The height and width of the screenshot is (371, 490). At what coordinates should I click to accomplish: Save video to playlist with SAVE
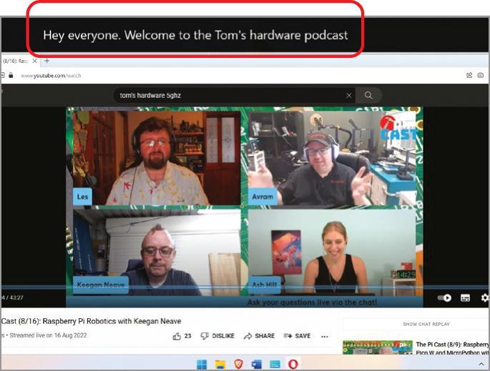pyautogui.click(x=297, y=336)
